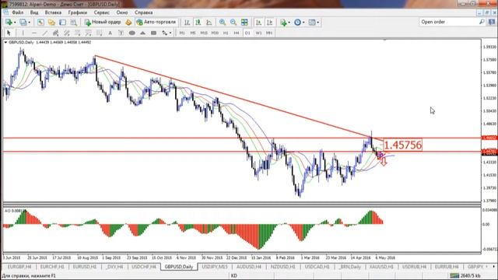Open the Графики menu

tap(78, 12)
